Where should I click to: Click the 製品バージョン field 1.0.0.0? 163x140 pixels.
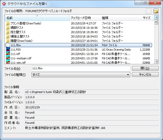click(92, 97)
